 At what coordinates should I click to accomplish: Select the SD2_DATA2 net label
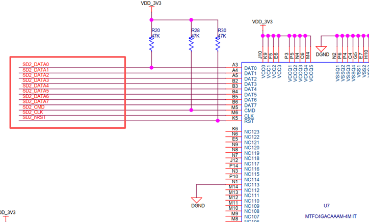[36, 75]
